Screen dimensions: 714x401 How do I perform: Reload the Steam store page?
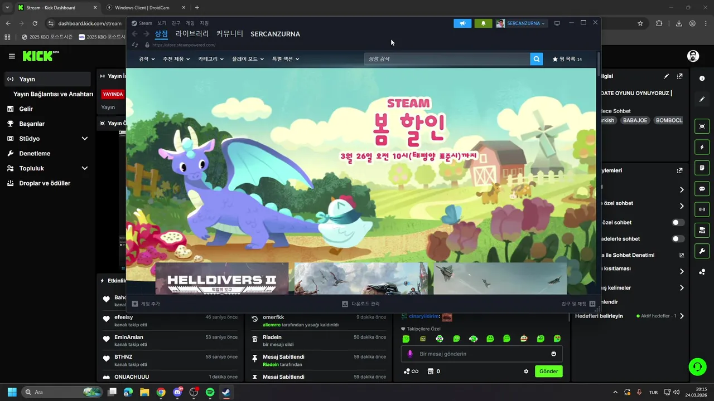134,45
